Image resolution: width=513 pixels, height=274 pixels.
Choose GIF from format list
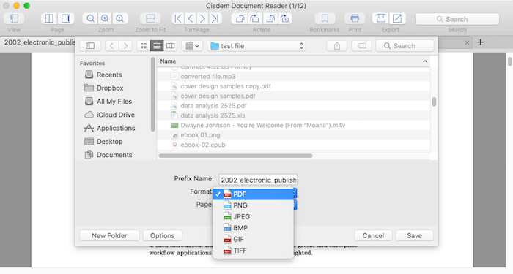tap(254, 239)
